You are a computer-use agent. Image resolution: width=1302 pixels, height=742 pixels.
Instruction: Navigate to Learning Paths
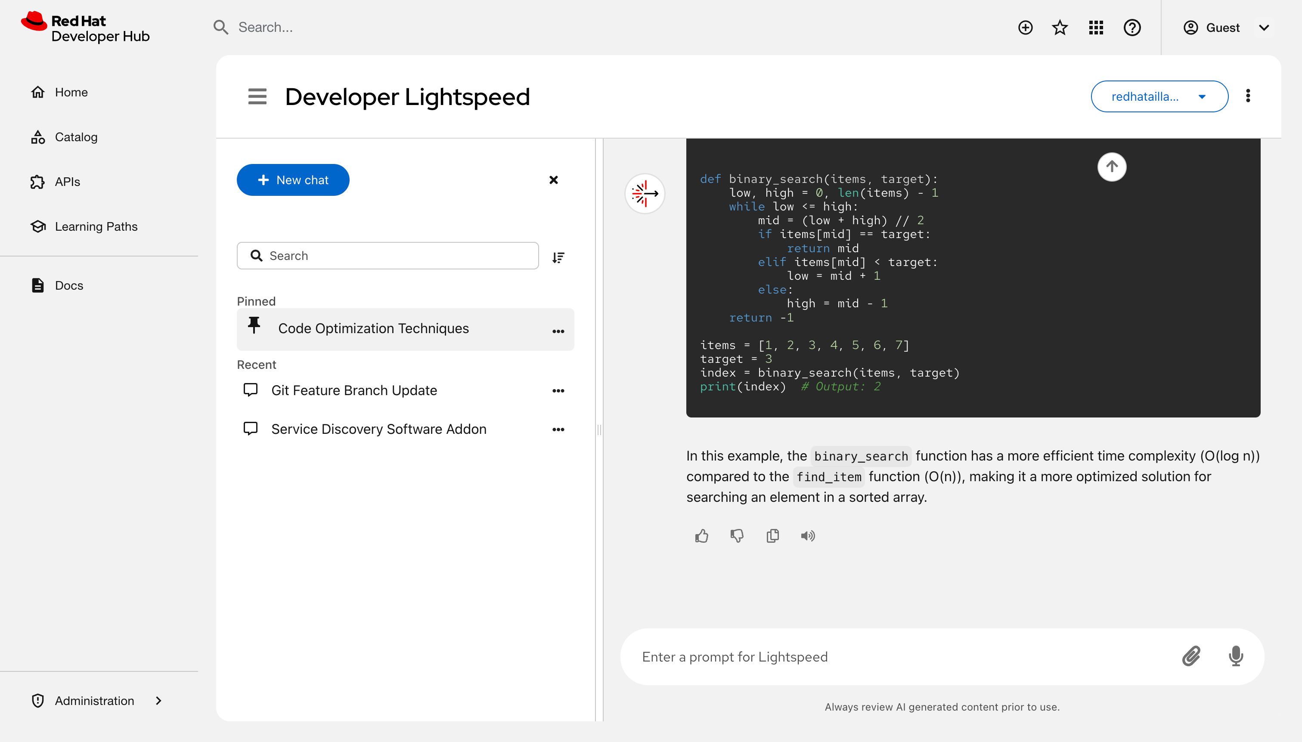coord(96,226)
